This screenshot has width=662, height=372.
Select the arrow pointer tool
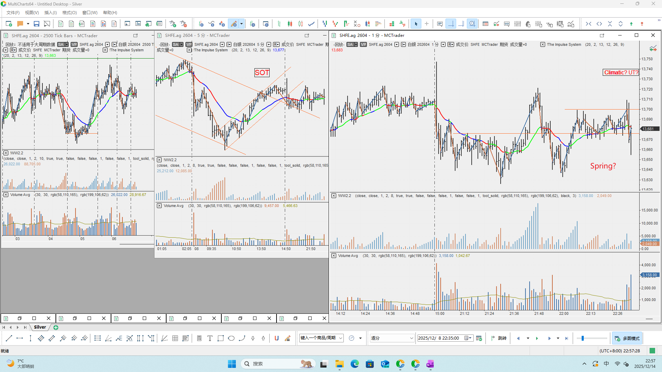point(416,24)
